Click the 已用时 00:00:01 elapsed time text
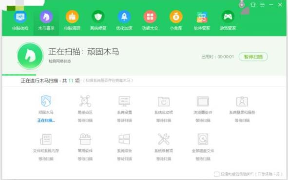Screen dimensions: 288x180 (217, 57)
